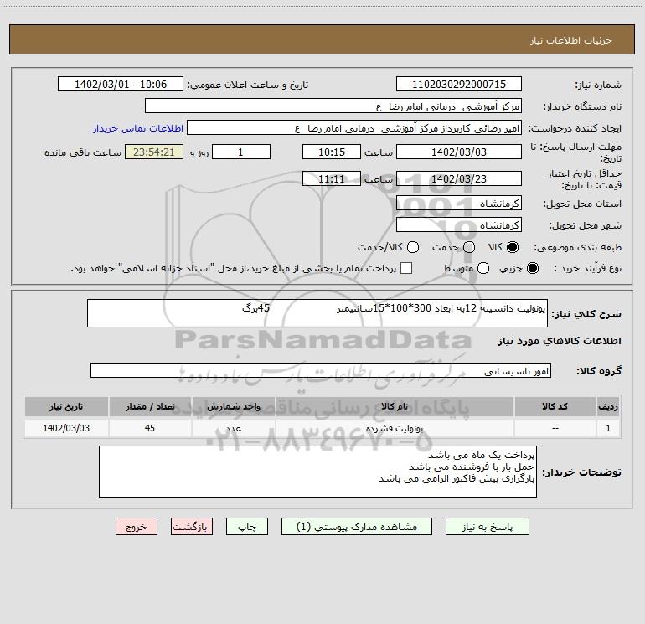Open اطلاعات تماس خریدار link
Viewport: 645px width, 624px height.
click(138, 128)
